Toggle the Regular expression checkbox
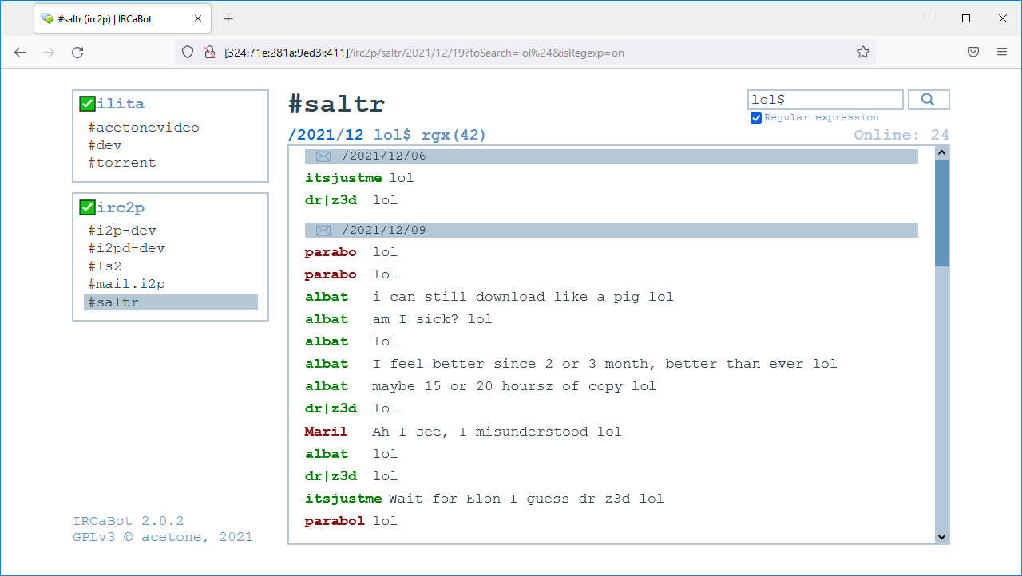The image size is (1022, 576). (756, 118)
